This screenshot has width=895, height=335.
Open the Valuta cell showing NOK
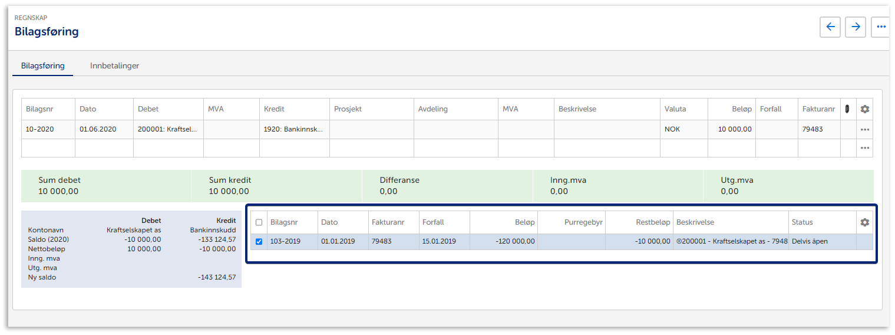coord(683,129)
